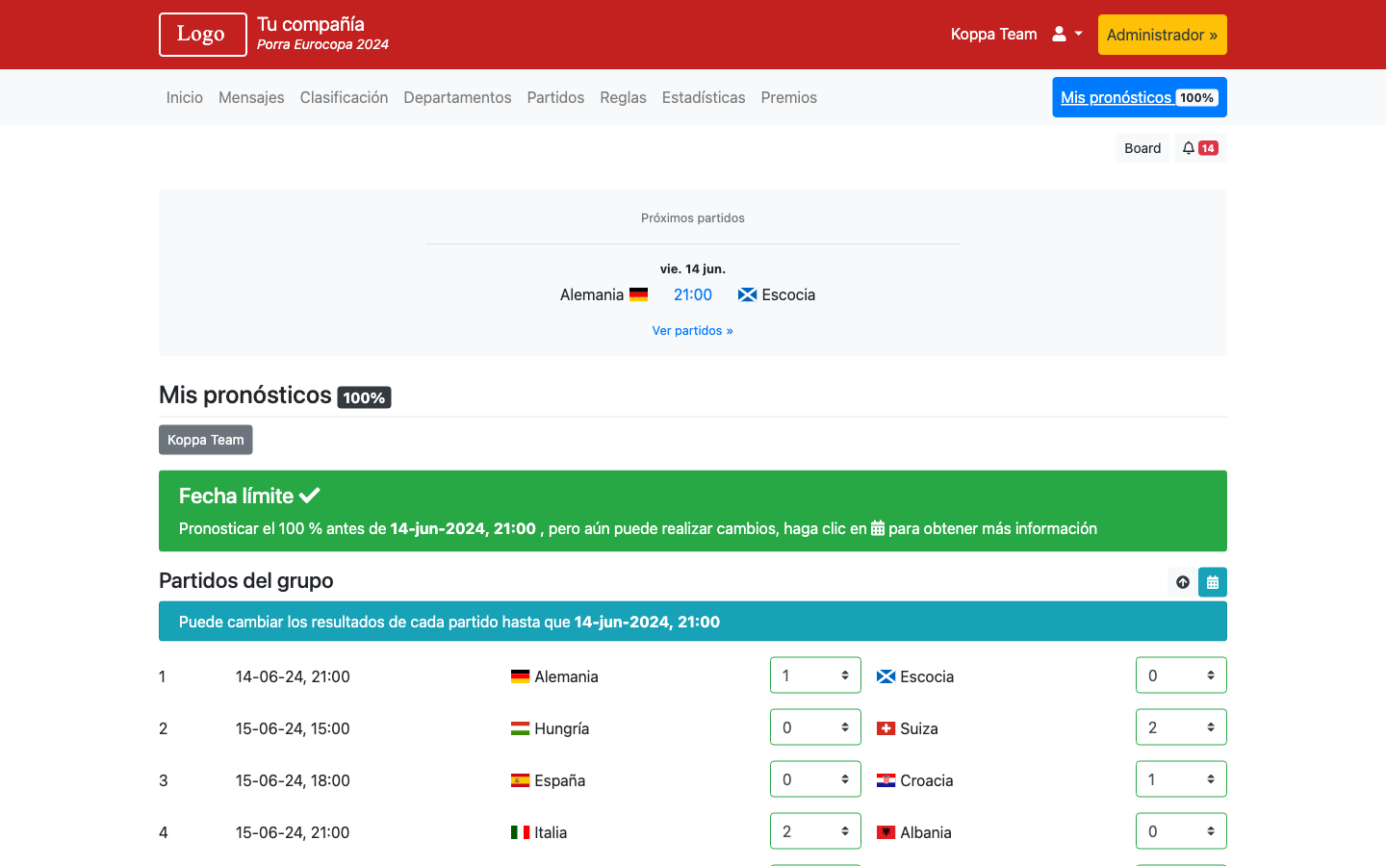
Task: Open the user profile icon menu
Action: [x=1059, y=34]
